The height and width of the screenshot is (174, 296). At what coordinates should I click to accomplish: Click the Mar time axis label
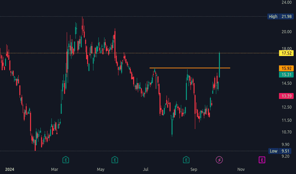pyautogui.click(x=55, y=169)
